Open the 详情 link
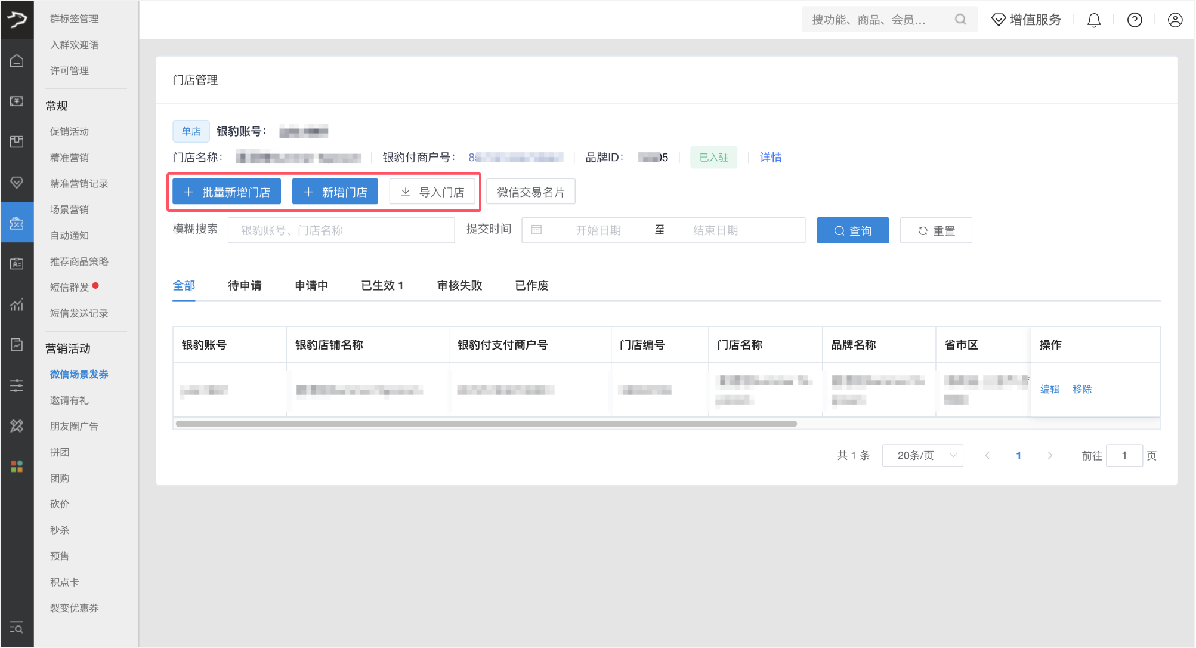The height and width of the screenshot is (648, 1196). (x=770, y=158)
